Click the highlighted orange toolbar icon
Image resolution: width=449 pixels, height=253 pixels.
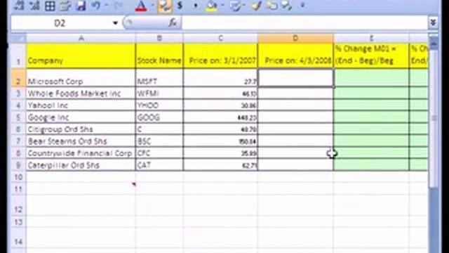(x=165, y=6)
